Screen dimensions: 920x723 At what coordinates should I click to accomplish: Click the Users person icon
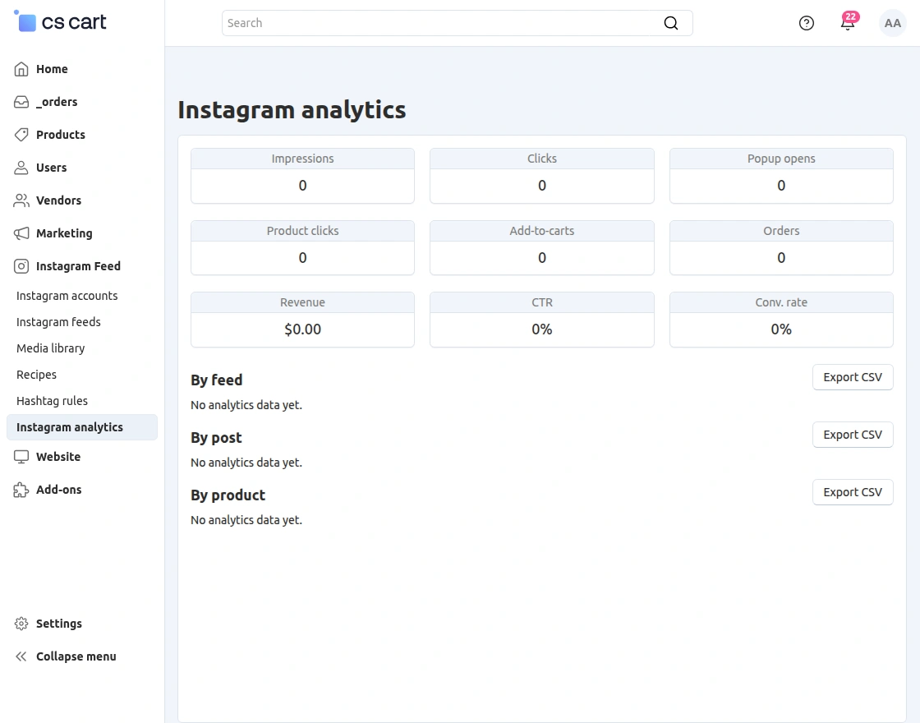21,168
